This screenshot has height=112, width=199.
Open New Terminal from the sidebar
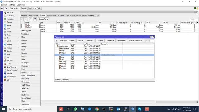(x=11, y=67)
